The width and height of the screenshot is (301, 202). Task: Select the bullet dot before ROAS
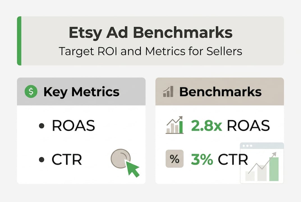pyautogui.click(x=42, y=126)
